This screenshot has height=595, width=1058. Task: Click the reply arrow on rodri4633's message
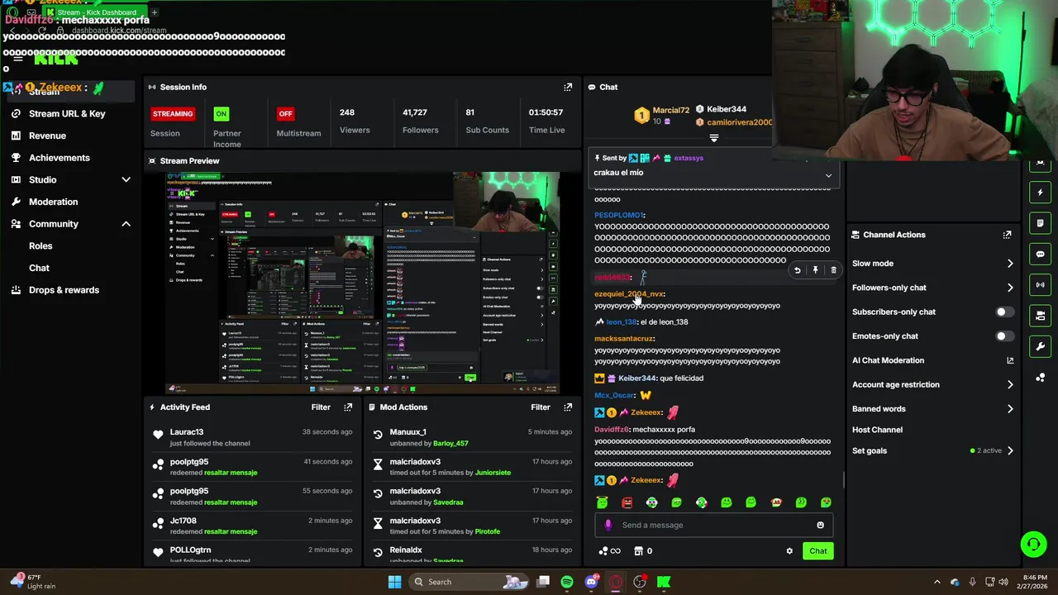click(x=797, y=270)
